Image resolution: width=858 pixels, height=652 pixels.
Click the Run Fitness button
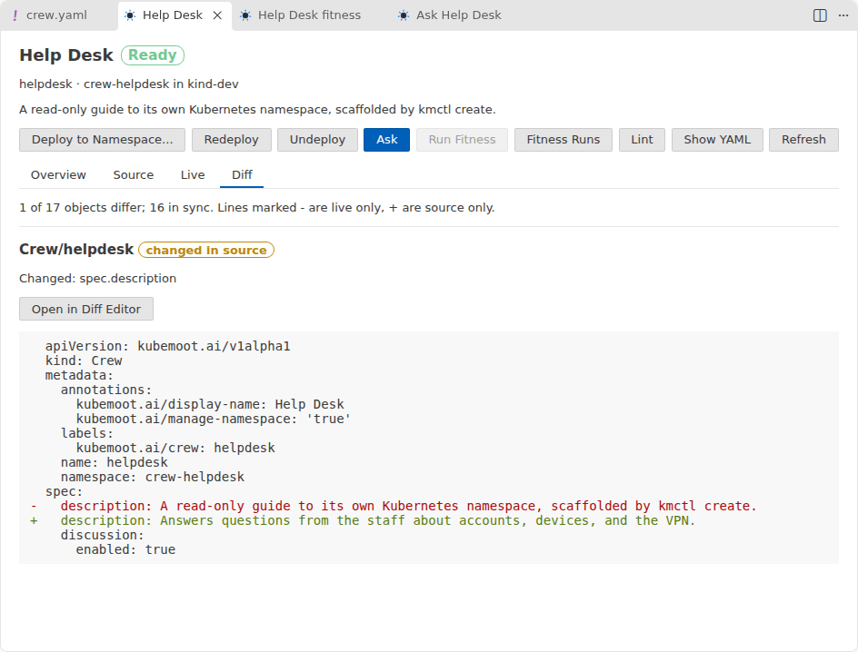[x=462, y=140]
